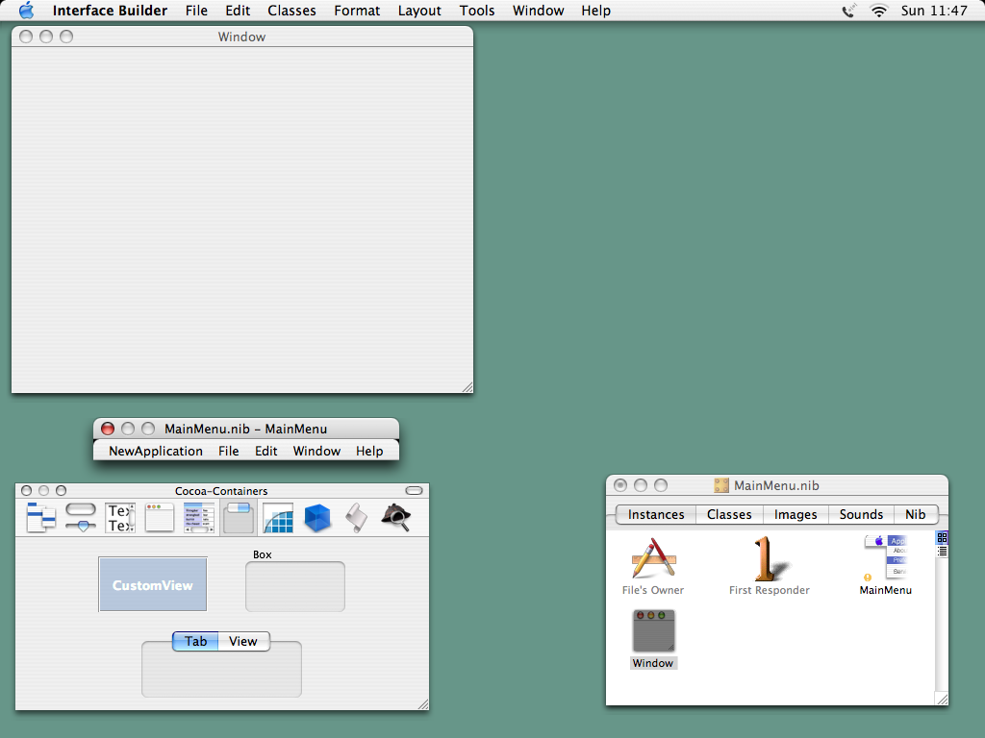Image resolution: width=985 pixels, height=738 pixels.
Task: Open File menu in MainMenu.nib editor
Action: [x=229, y=452]
